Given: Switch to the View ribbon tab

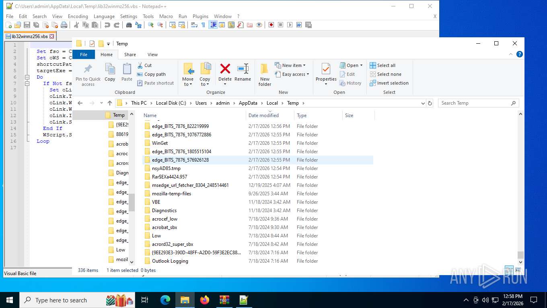Looking at the screenshot, I should (x=152, y=55).
